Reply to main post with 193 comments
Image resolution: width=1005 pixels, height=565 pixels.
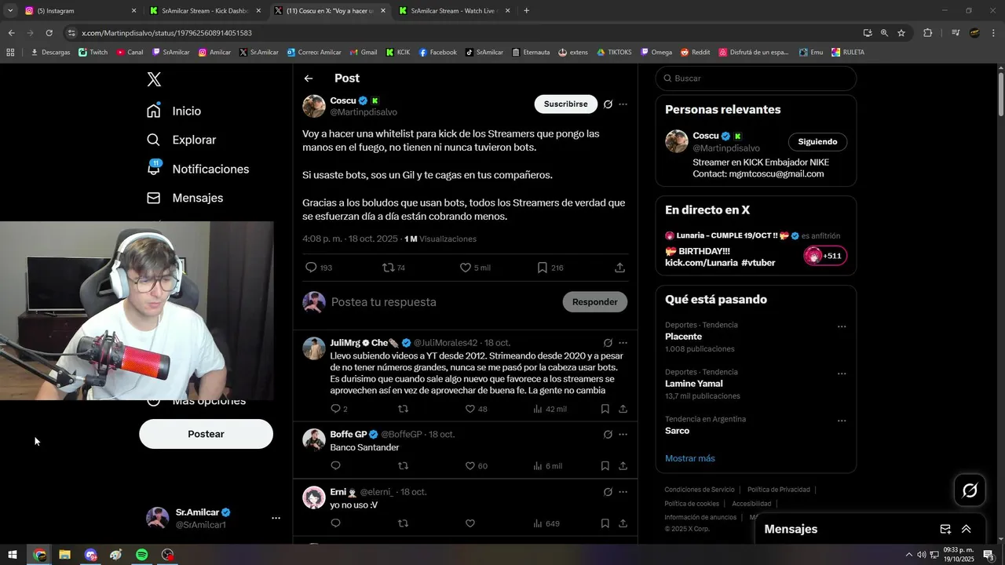[318, 268]
